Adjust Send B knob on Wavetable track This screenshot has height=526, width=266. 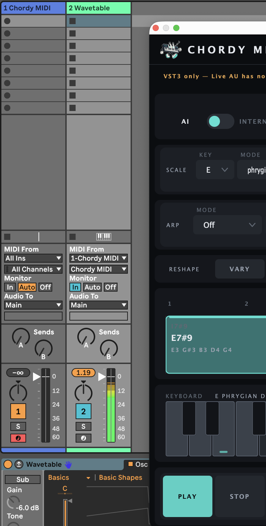coord(109,349)
